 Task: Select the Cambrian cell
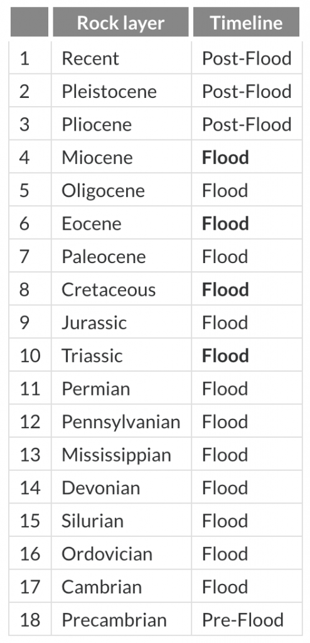pyautogui.click(x=121, y=586)
